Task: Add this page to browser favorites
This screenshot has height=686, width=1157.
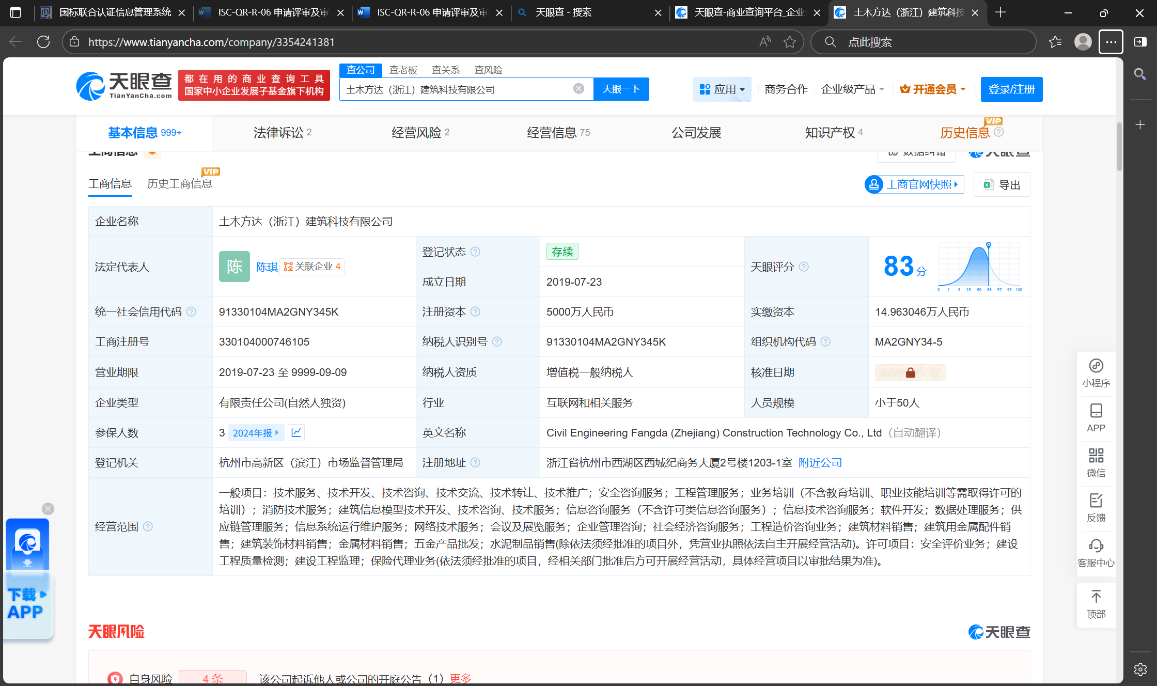Action: (x=789, y=42)
